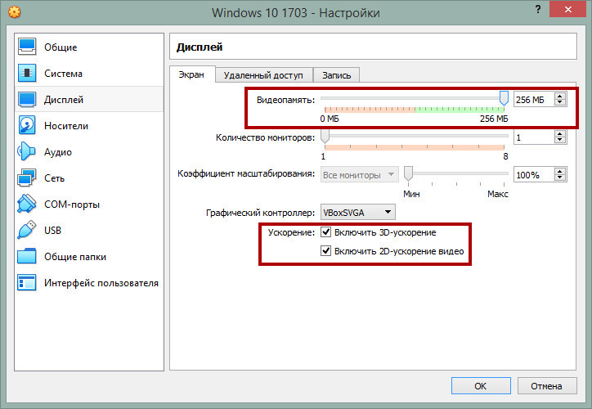
Task: Open the Все мониторы dropdown
Action: pyautogui.click(x=360, y=175)
